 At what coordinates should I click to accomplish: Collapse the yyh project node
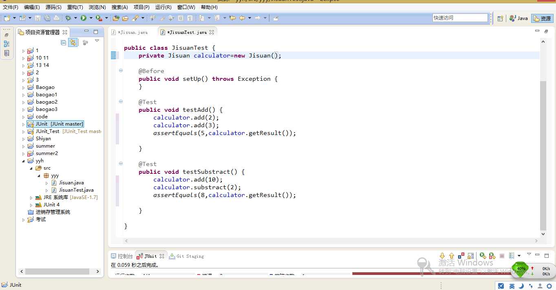point(23,161)
